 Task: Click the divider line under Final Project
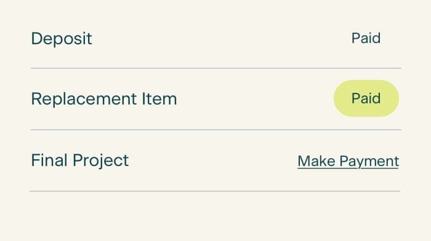click(215, 191)
